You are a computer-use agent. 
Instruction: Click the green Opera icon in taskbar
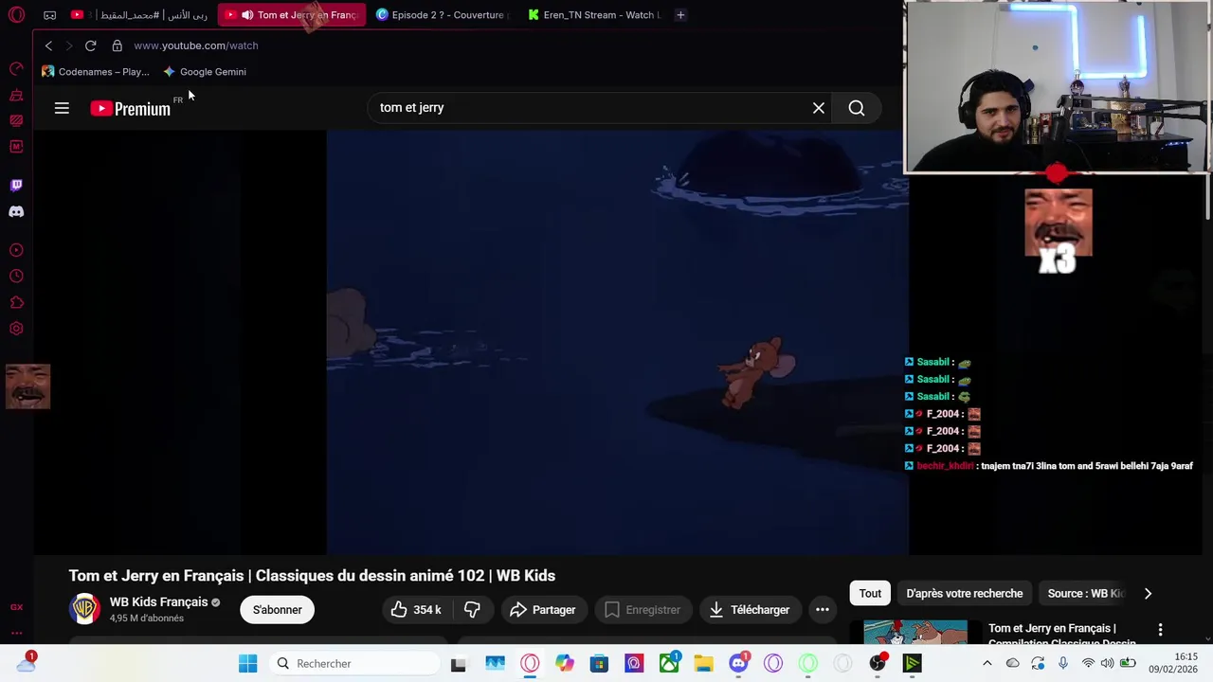808,664
